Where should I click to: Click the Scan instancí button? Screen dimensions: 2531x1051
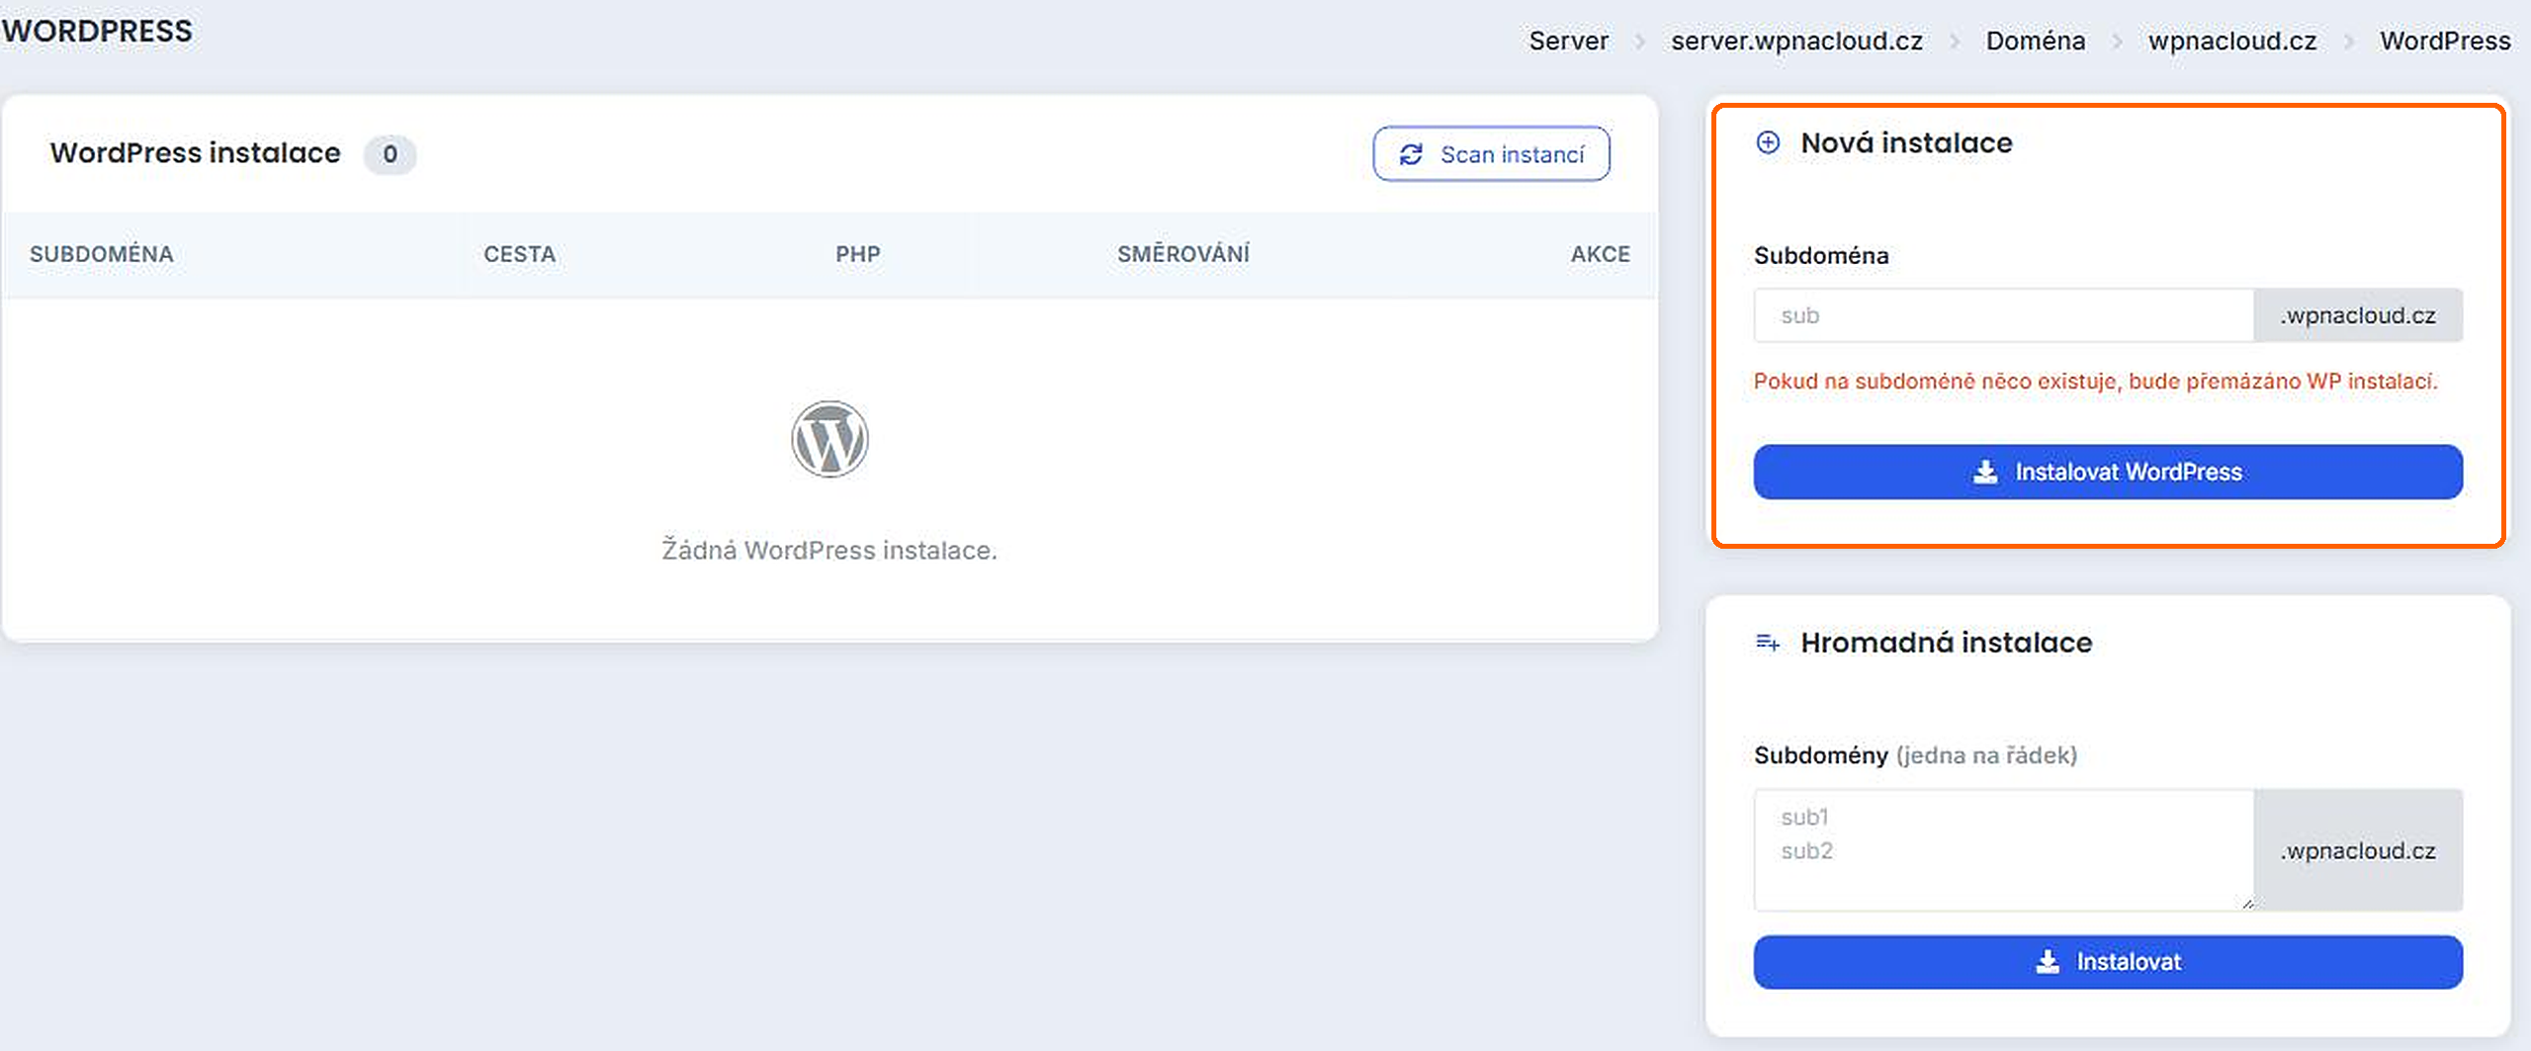click(1491, 154)
